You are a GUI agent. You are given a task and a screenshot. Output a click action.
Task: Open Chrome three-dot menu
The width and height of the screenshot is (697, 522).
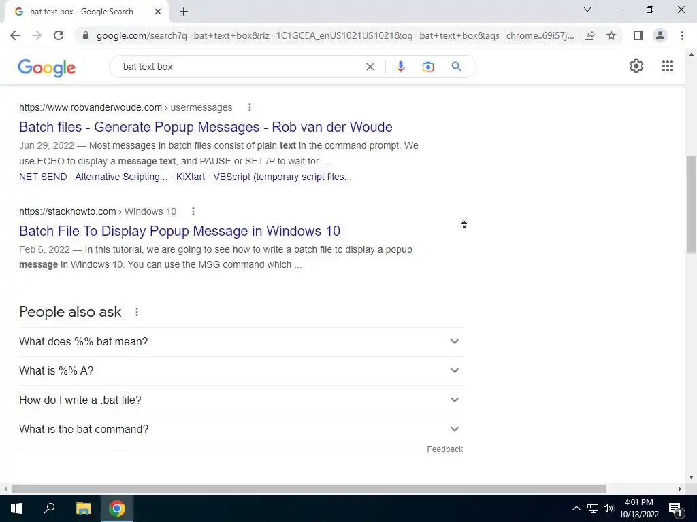point(682,35)
